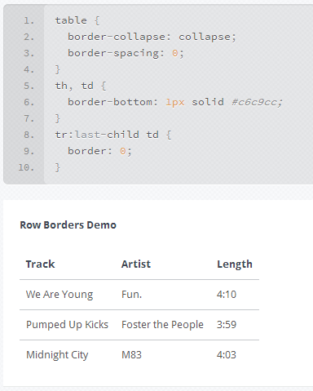Image resolution: width=313 pixels, height=391 pixels.
Task: Click the Track column header
Action: coord(40,264)
